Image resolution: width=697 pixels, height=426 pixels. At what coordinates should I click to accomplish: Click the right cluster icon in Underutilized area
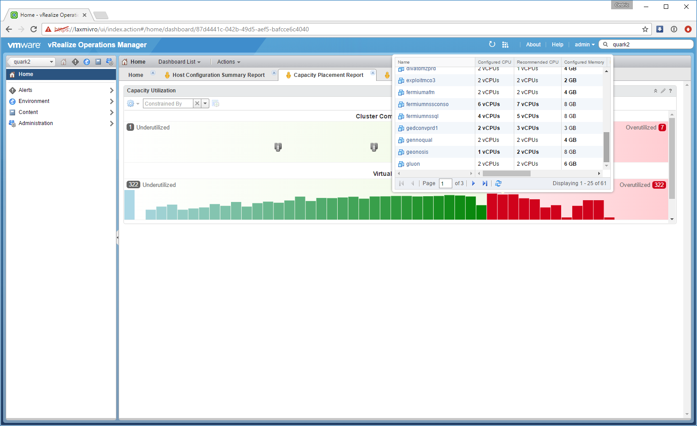coord(374,147)
